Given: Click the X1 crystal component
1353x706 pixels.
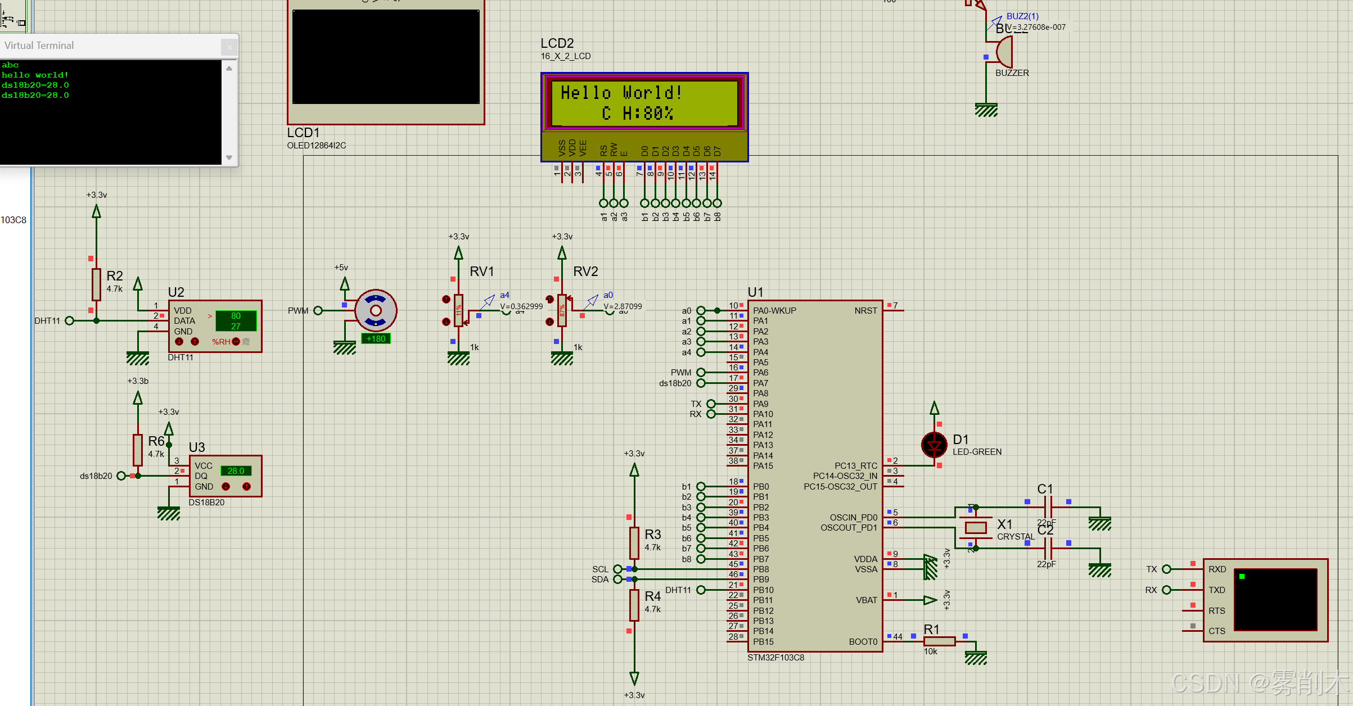Looking at the screenshot, I should tap(976, 527).
